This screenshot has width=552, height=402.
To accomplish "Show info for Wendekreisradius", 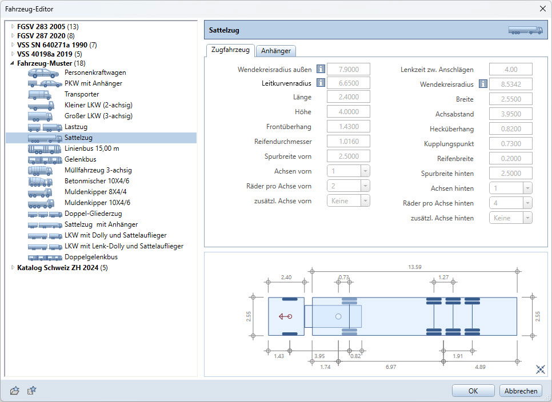I will (x=483, y=84).
